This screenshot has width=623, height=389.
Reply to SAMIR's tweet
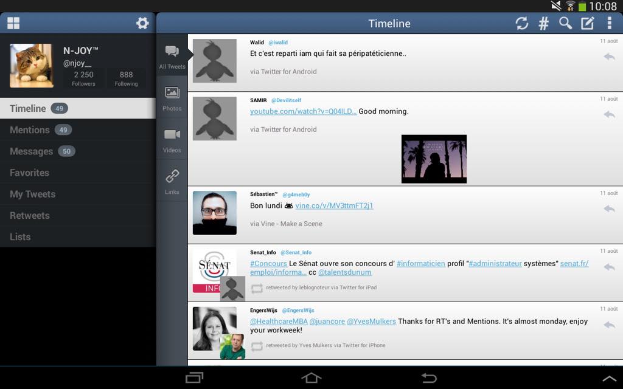(x=609, y=114)
